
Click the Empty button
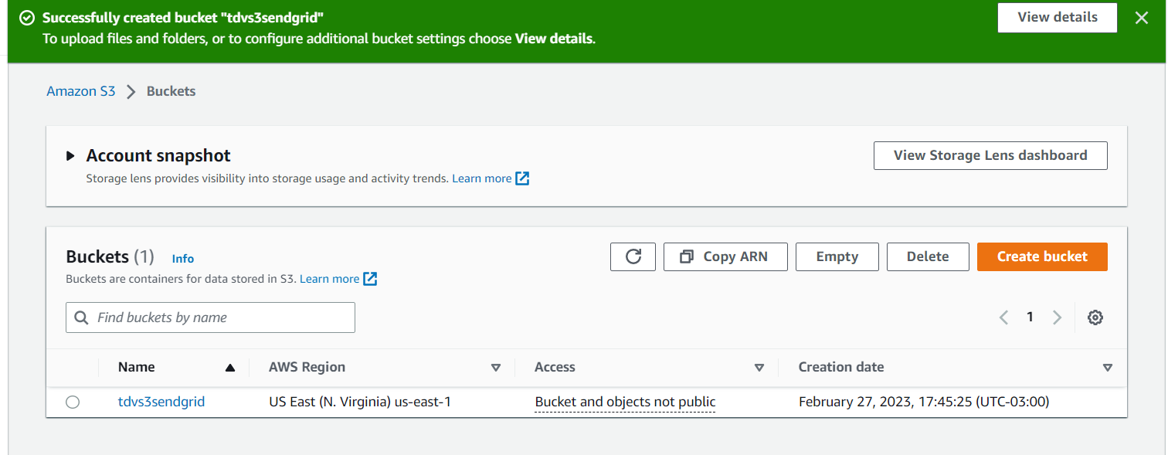837,256
